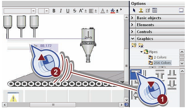Select the vertical pipe graphic
The width and height of the screenshot is (186, 108).
pyautogui.click(x=145, y=73)
